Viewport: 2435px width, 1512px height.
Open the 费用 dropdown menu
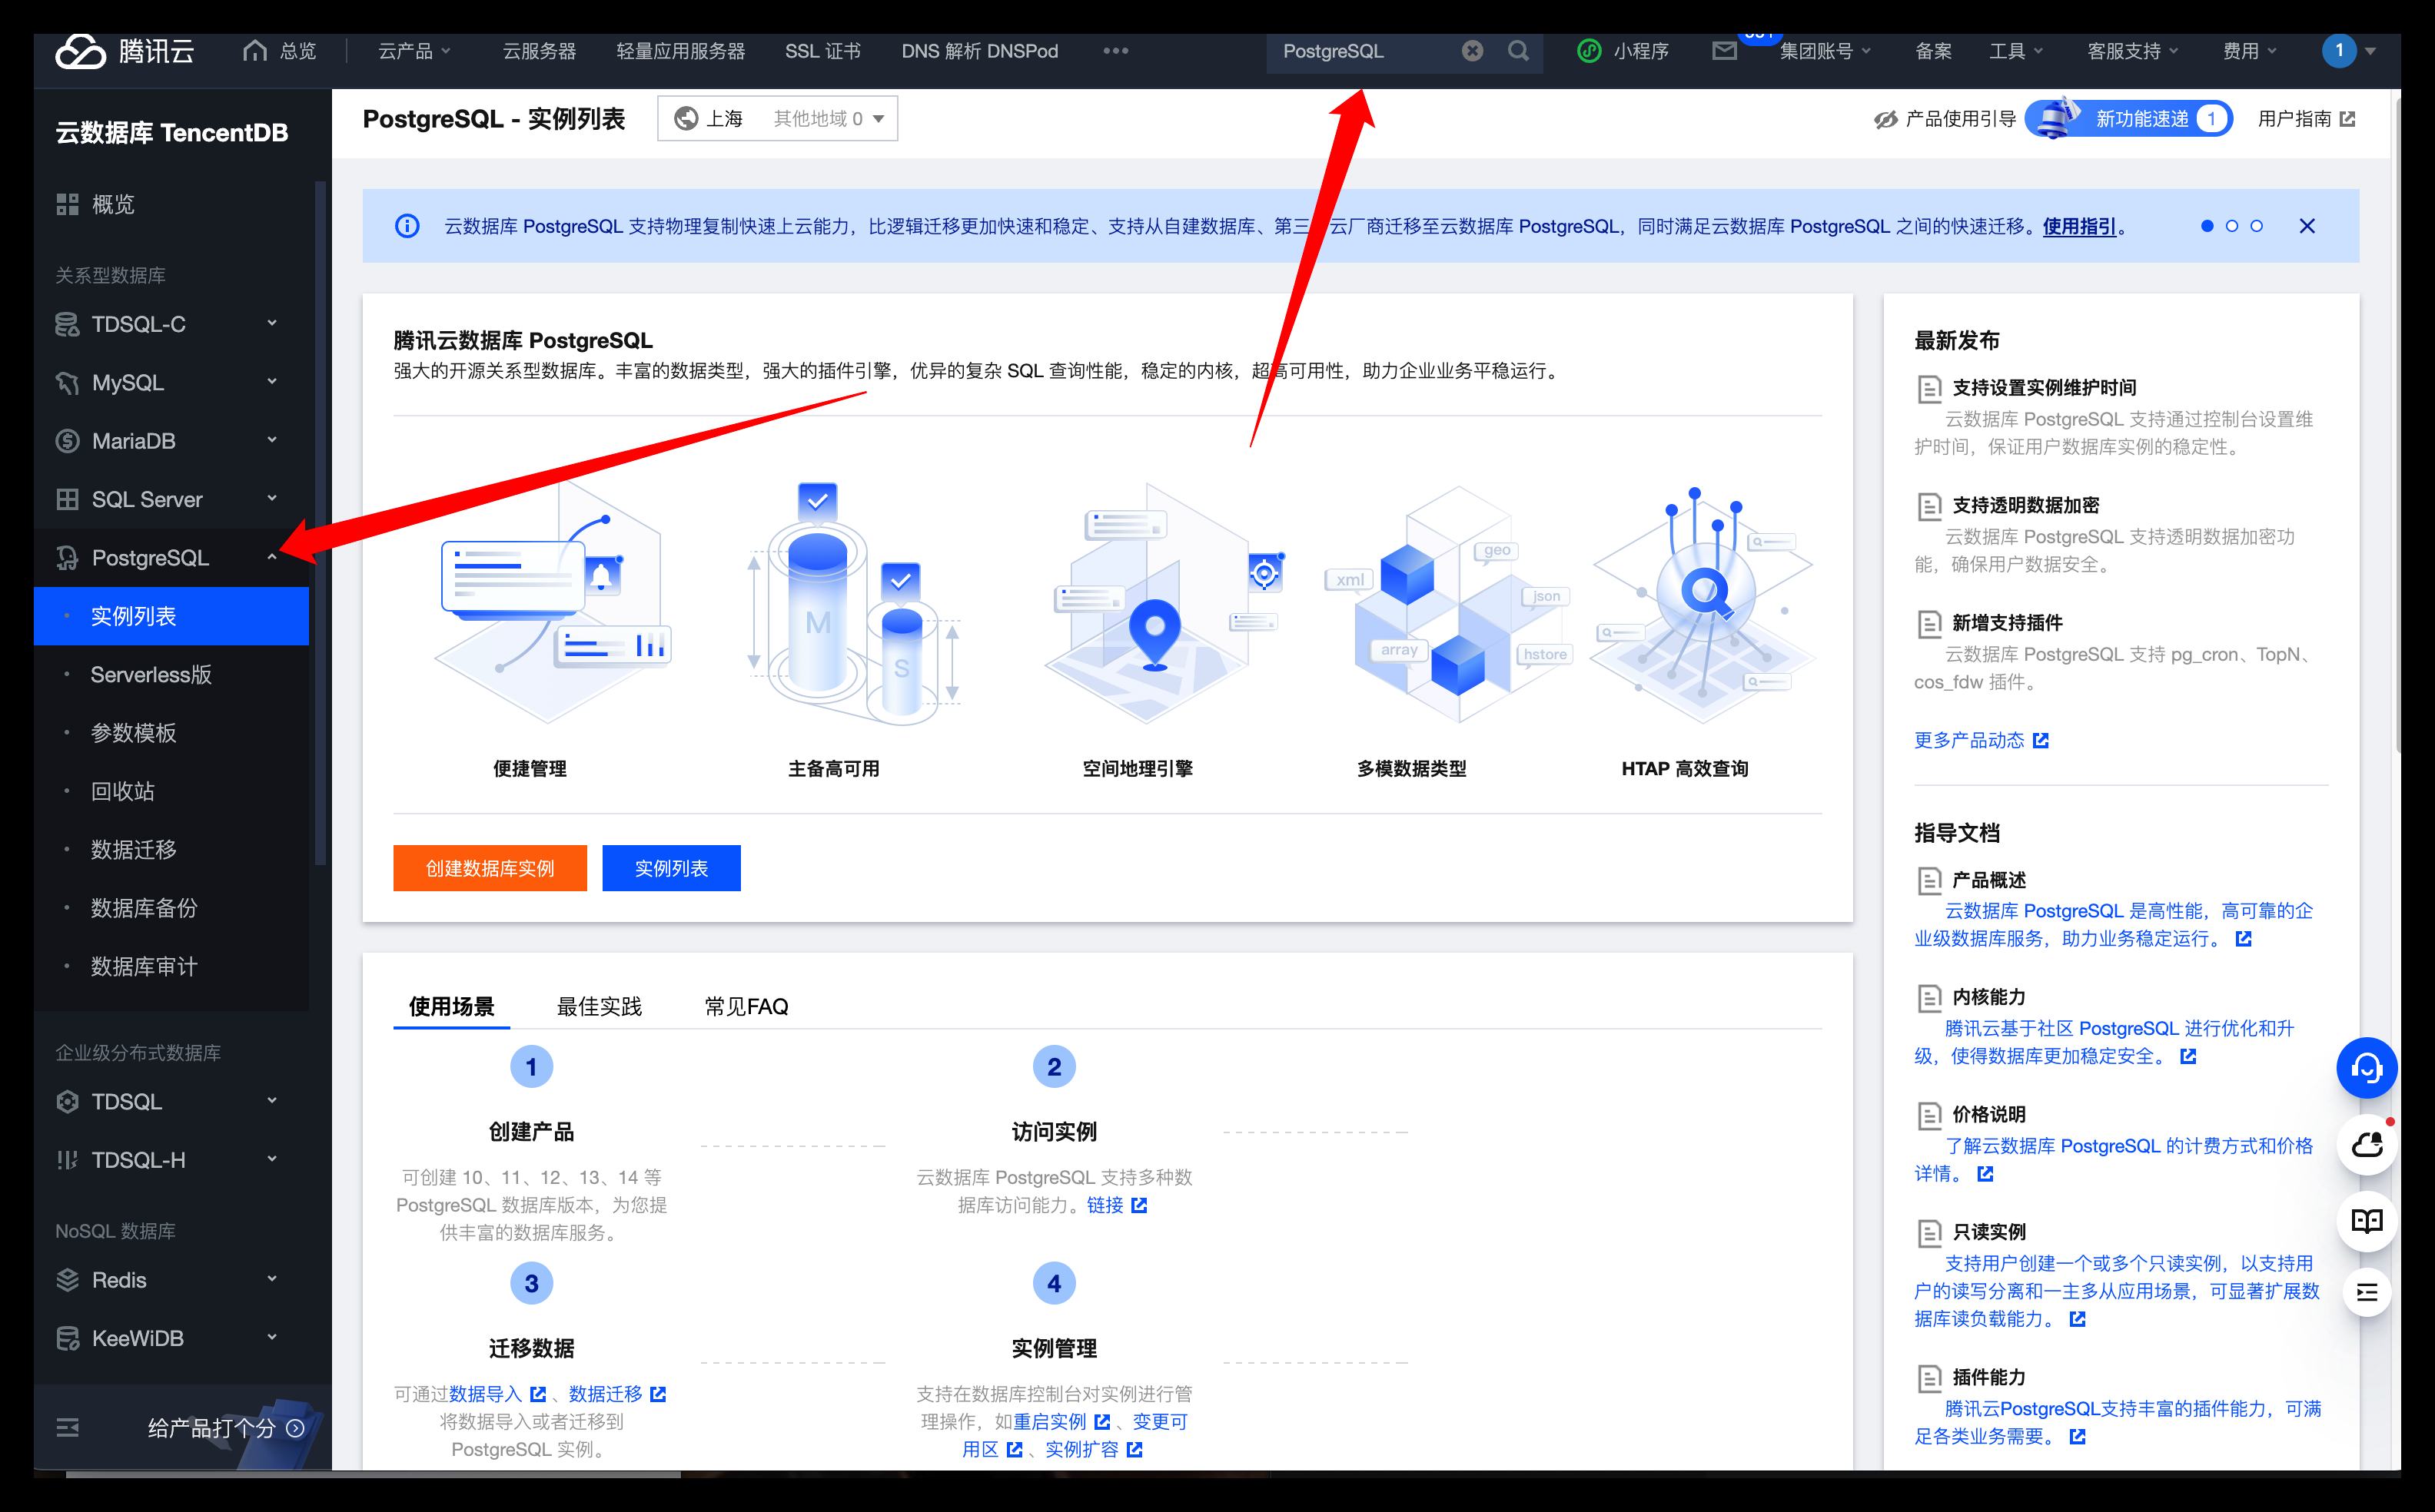(x=2250, y=51)
